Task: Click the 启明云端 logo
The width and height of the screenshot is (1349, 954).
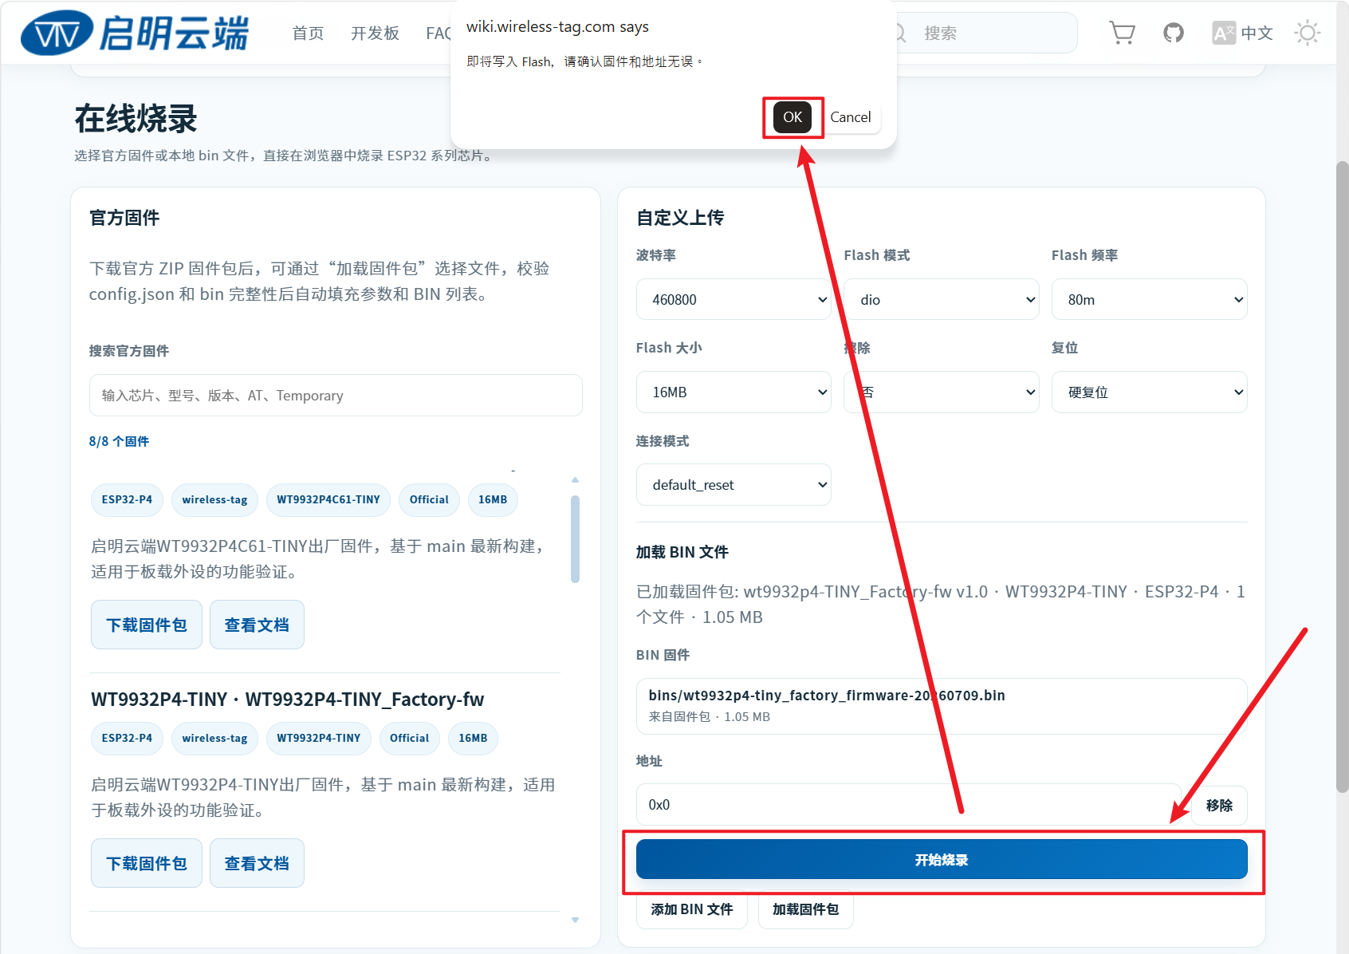Action: click(x=135, y=34)
